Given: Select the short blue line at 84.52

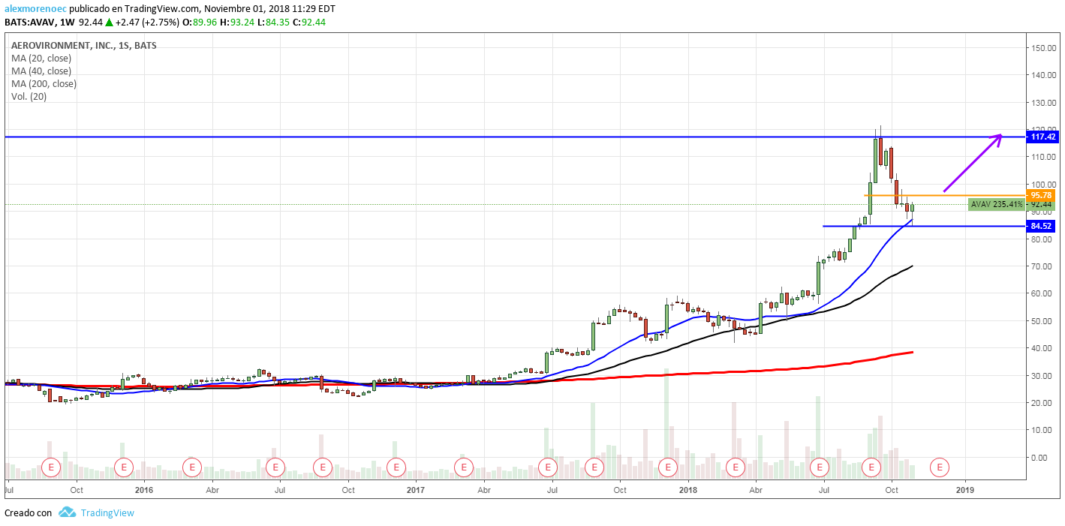Looking at the screenshot, I should tap(923, 226).
